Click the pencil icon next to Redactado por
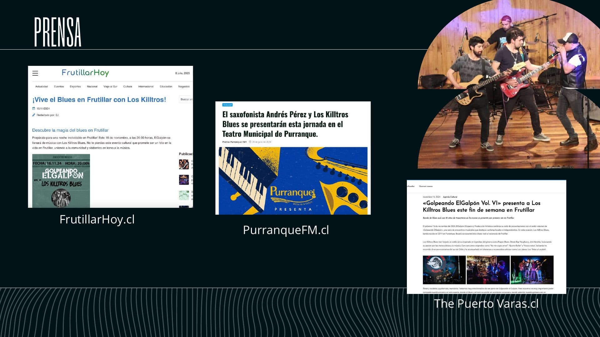Image resolution: width=600 pixels, height=337 pixels. click(34, 115)
